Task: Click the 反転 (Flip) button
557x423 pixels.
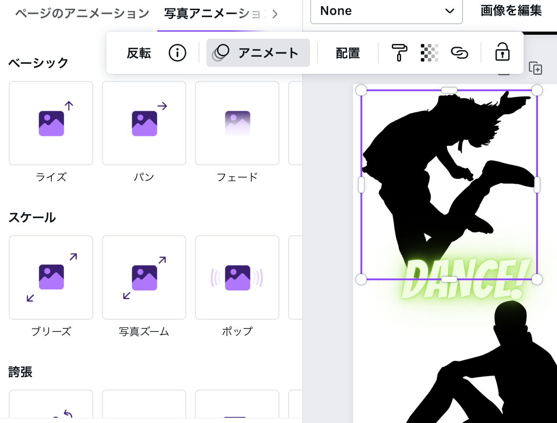Action: pyautogui.click(x=139, y=53)
